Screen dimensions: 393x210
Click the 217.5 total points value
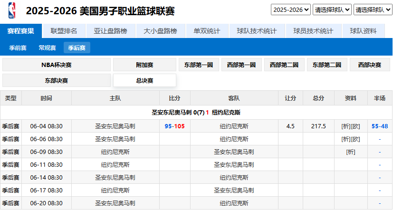click(318, 126)
